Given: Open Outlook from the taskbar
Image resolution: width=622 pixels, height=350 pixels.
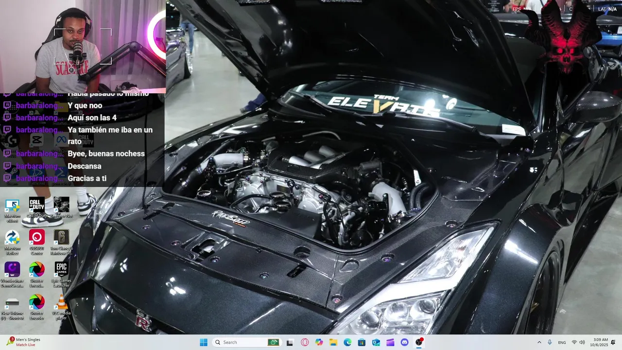Looking at the screenshot, I should [x=376, y=342].
